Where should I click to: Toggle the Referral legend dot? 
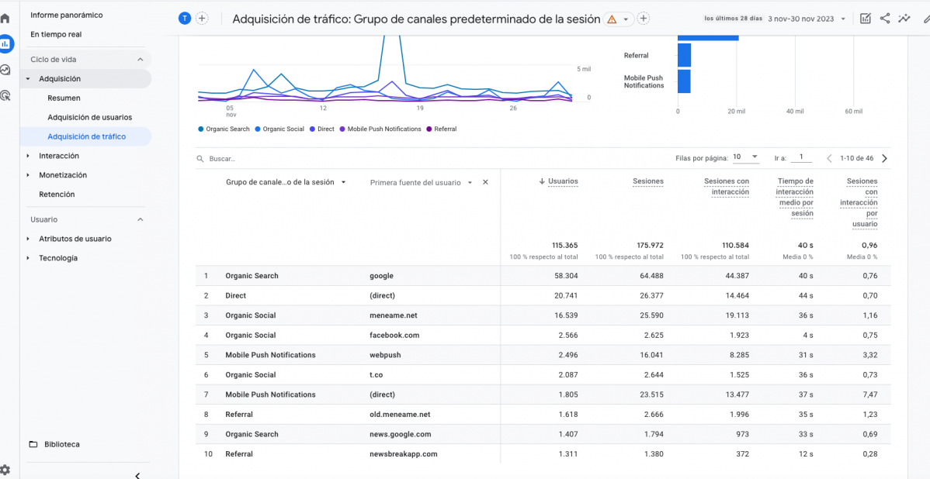click(x=429, y=129)
